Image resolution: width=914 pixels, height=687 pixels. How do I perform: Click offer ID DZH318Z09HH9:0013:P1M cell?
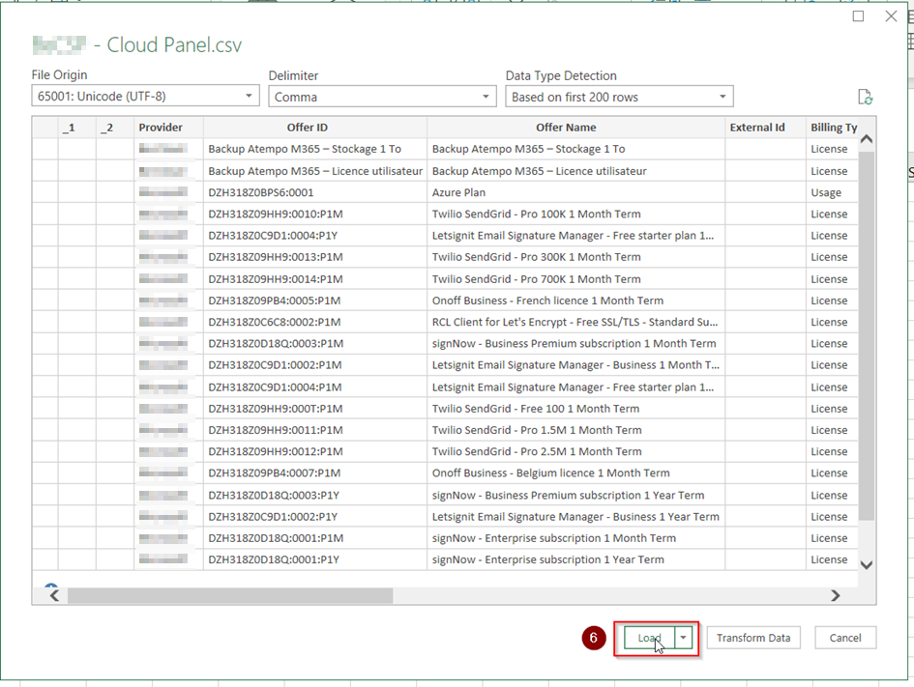(314, 257)
